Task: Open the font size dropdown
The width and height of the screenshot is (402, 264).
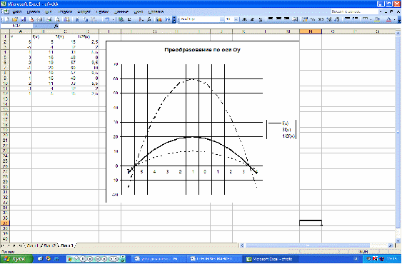Action: point(236,19)
